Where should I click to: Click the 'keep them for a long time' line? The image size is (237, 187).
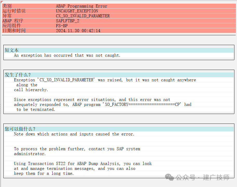pos(44,174)
